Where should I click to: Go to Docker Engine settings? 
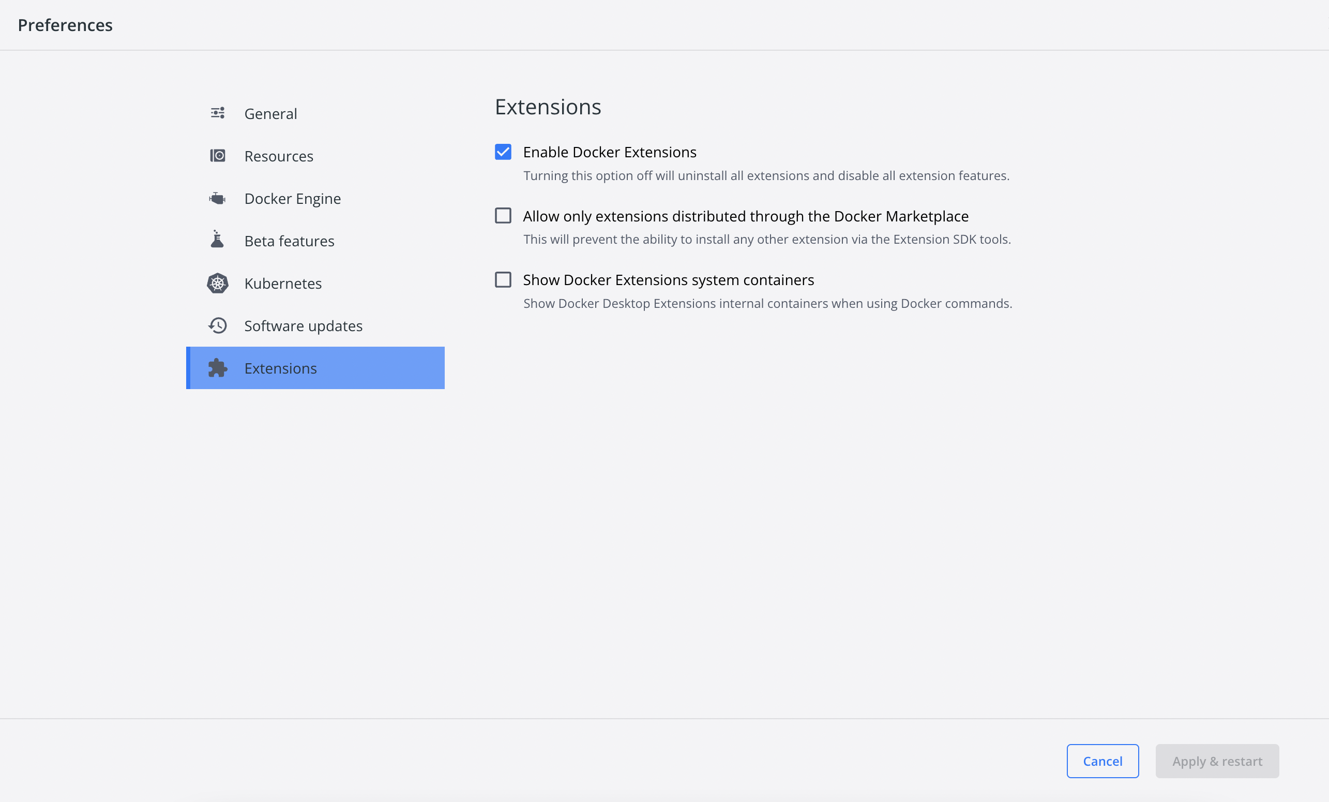tap(292, 199)
